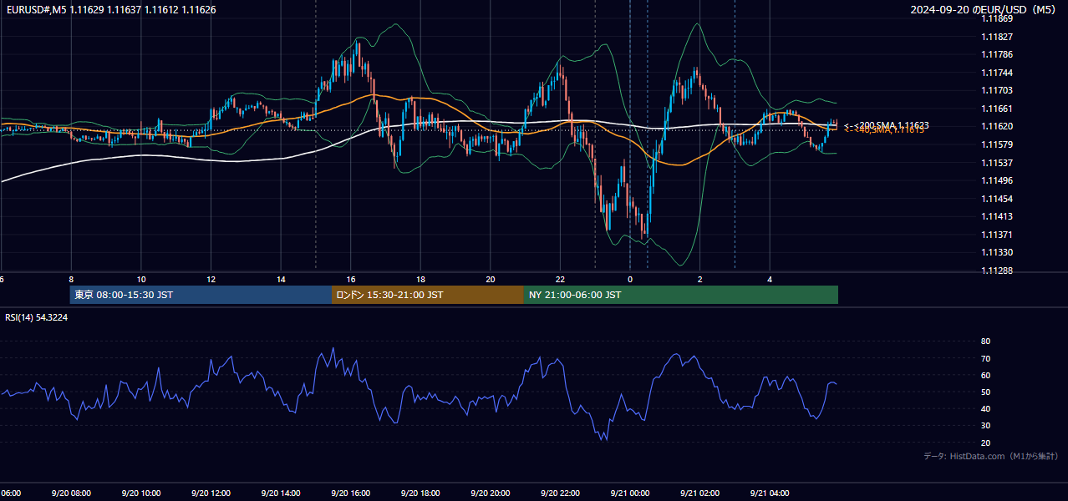Viewport: 1068px width, 501px height.
Task: Click price axis label 1.11620
Action: tap(998, 126)
